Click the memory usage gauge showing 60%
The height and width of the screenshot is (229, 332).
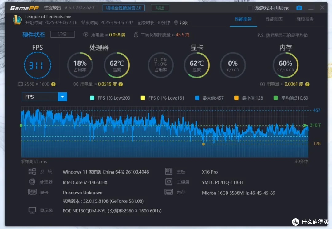[286, 65]
